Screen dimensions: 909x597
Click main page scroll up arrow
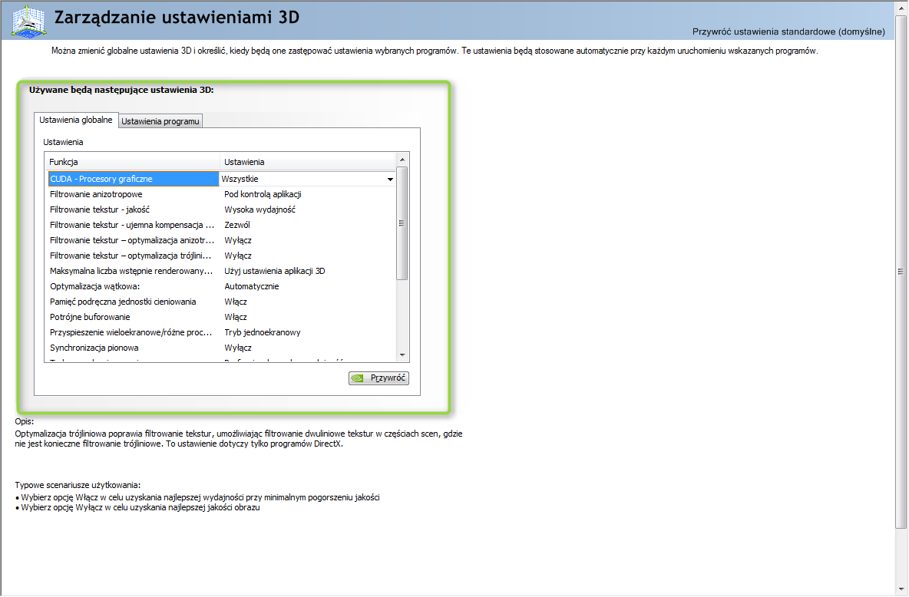coord(901,8)
